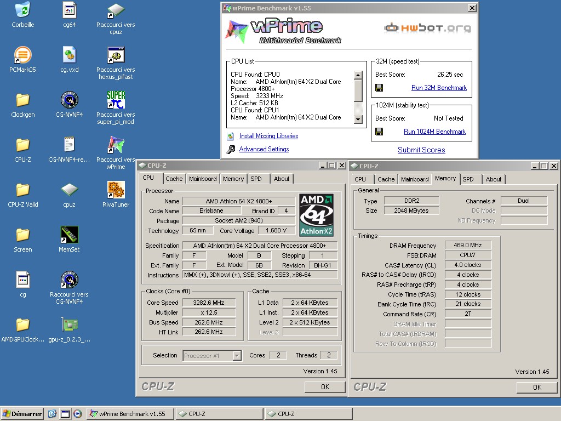561x421 pixels.
Task: Switch to CPU tab in right CPU-Z window
Action: click(x=360, y=179)
